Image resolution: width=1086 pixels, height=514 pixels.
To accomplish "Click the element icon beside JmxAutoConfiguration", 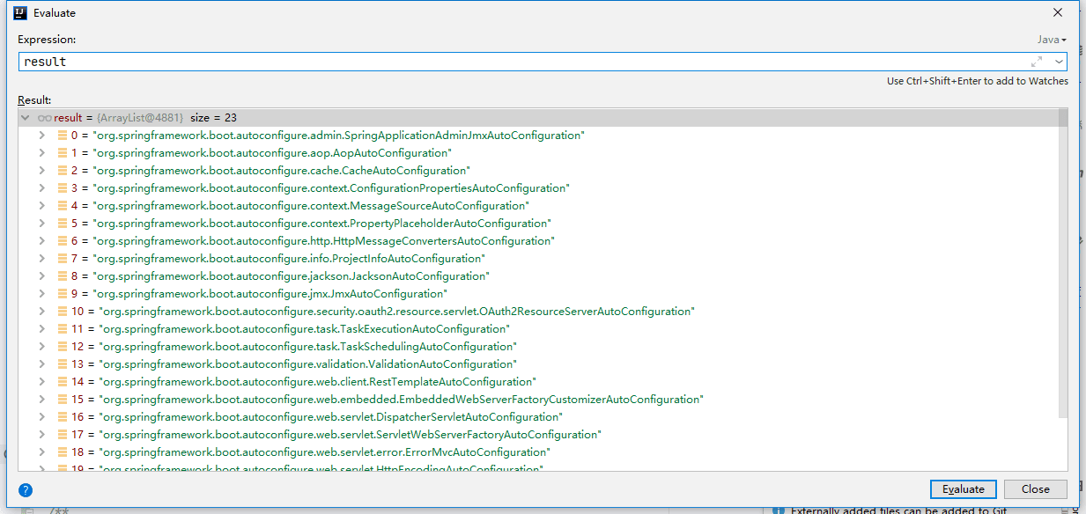I will click(63, 294).
